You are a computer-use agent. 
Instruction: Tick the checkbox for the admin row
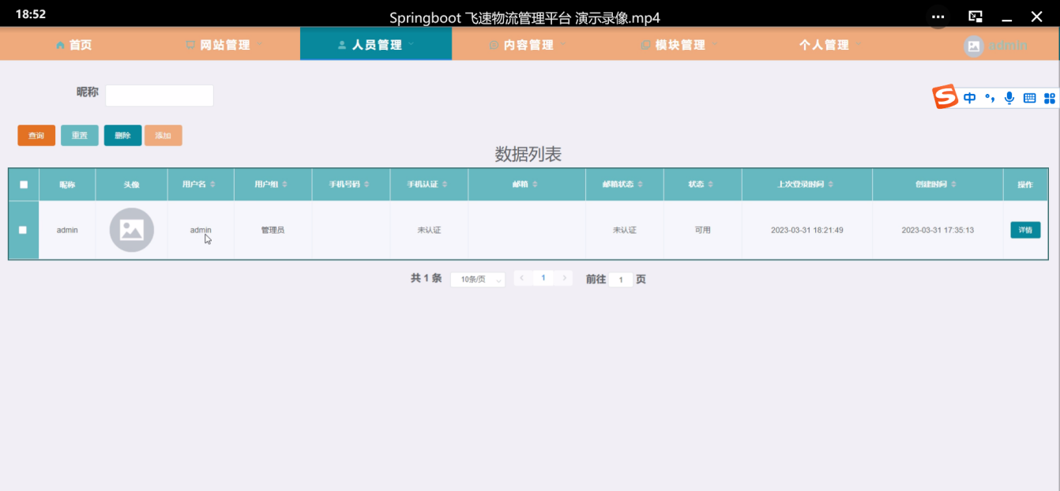tap(23, 230)
